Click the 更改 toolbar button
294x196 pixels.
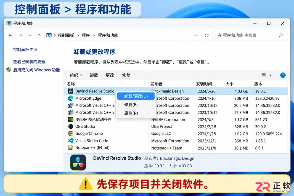point(110,75)
